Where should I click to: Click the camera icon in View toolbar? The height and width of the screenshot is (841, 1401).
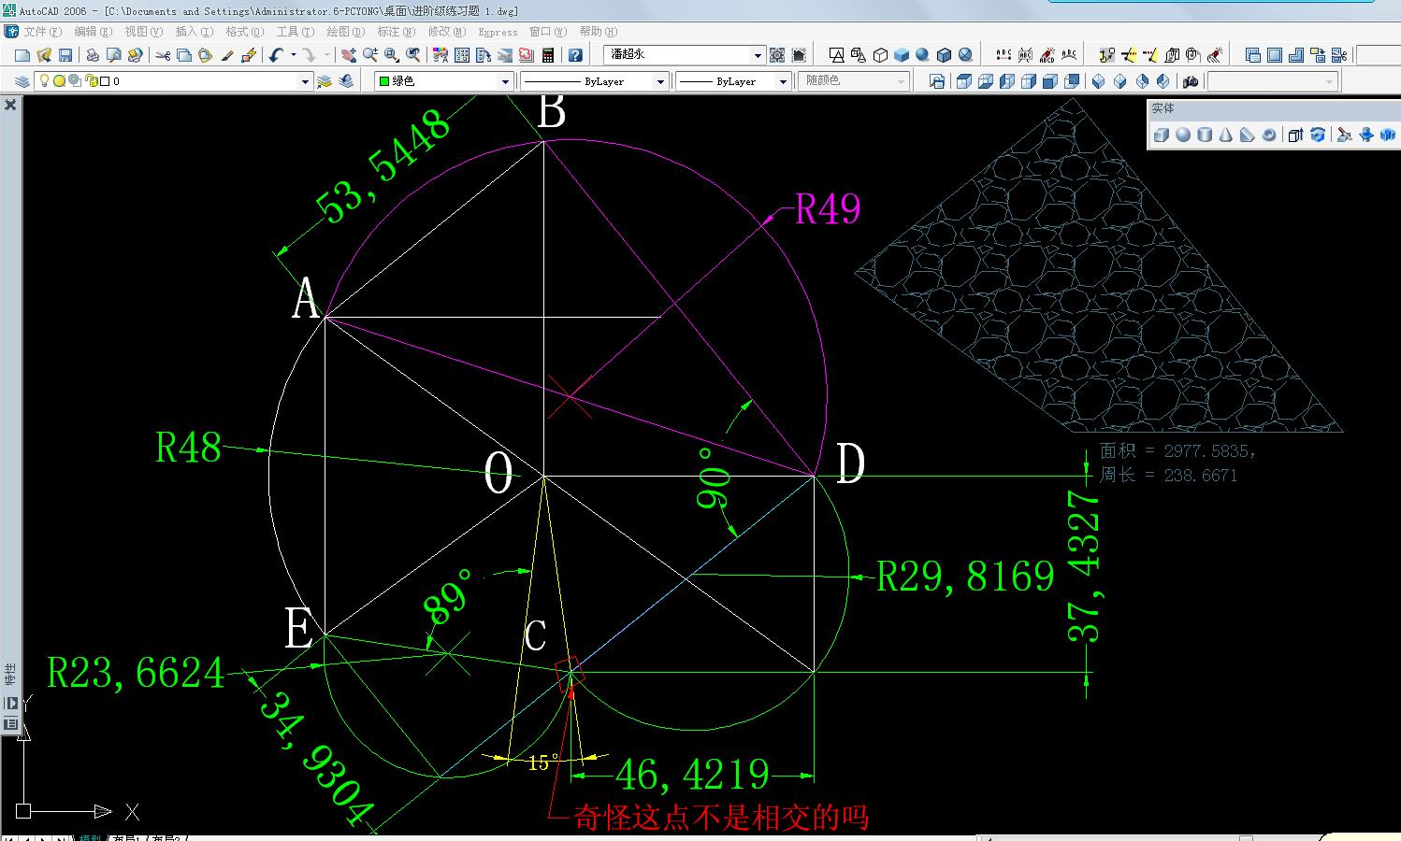[1191, 81]
